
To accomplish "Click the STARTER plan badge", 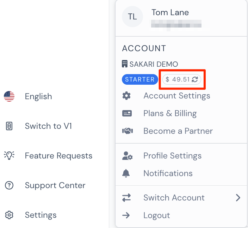I will 140,79.
